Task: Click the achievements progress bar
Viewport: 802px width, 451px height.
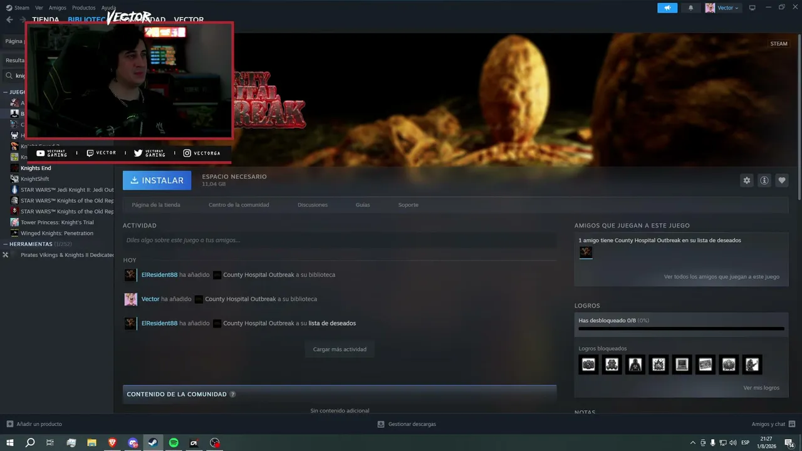Action: [x=681, y=328]
